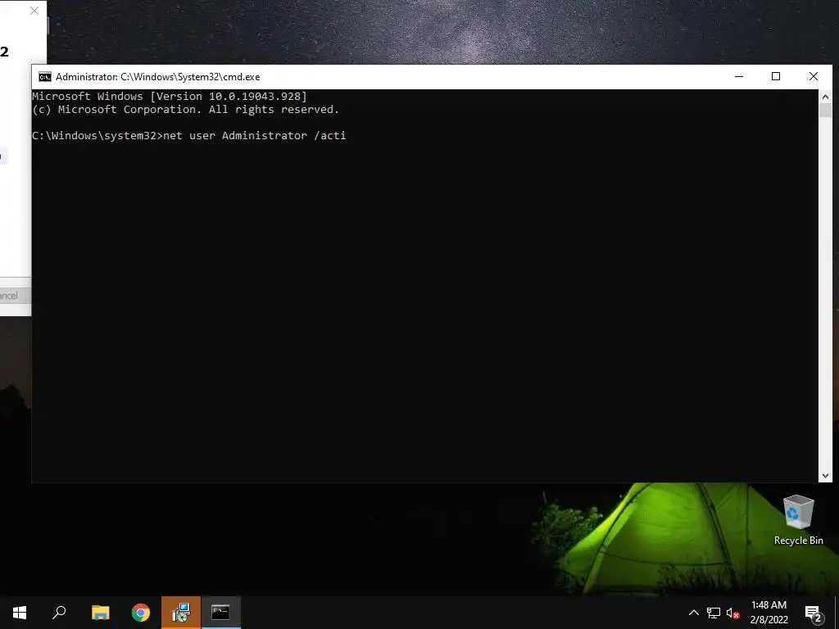Click the 'Administrator: C:\Windows\System32\cmd.exe' window title

pyautogui.click(x=158, y=76)
